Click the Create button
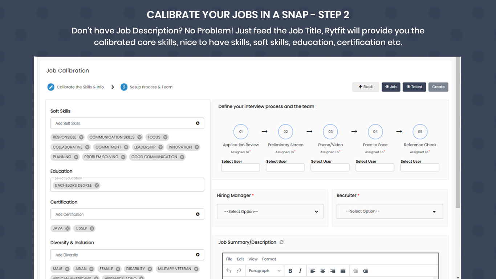 pyautogui.click(x=438, y=87)
